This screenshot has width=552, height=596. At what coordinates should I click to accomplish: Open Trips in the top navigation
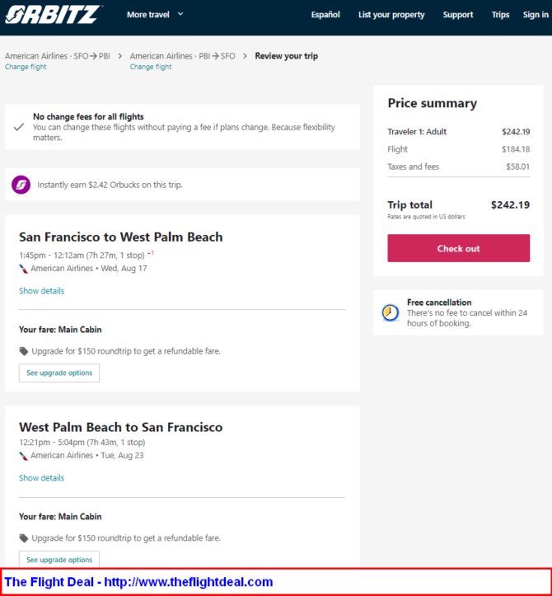coord(500,15)
